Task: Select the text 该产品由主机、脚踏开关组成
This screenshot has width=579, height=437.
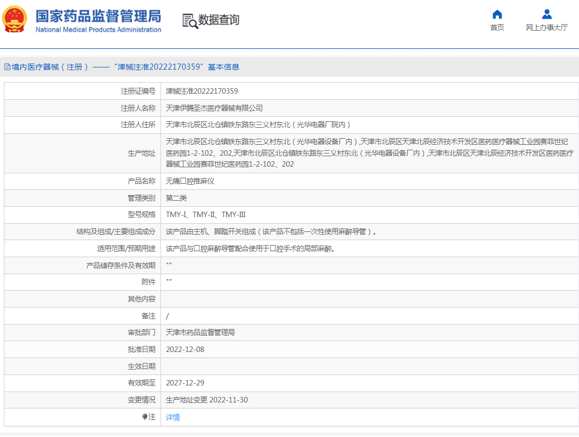Action: coord(211,232)
